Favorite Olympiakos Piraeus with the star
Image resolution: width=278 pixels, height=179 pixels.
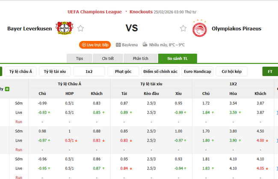coord(183,29)
